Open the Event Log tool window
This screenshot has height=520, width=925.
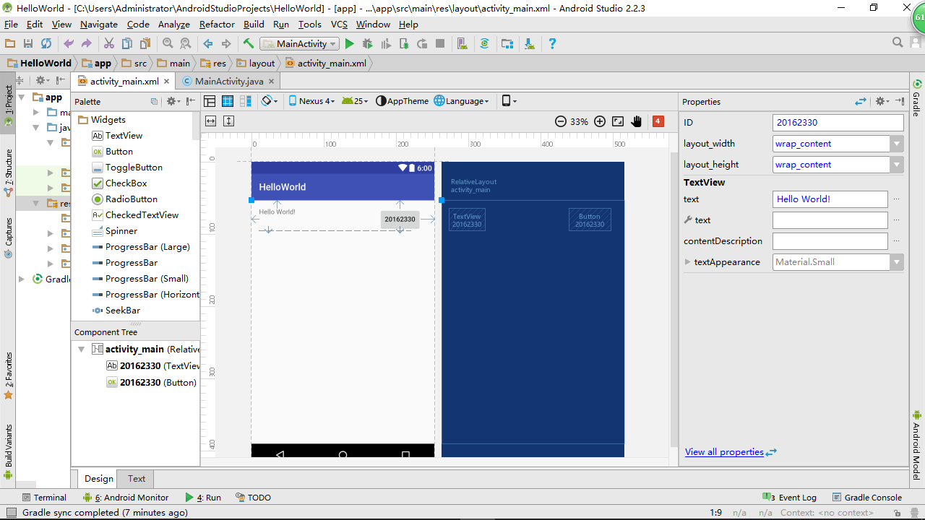coord(790,498)
